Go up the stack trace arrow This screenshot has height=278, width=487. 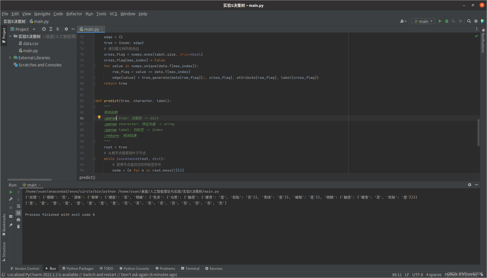tap(18, 192)
